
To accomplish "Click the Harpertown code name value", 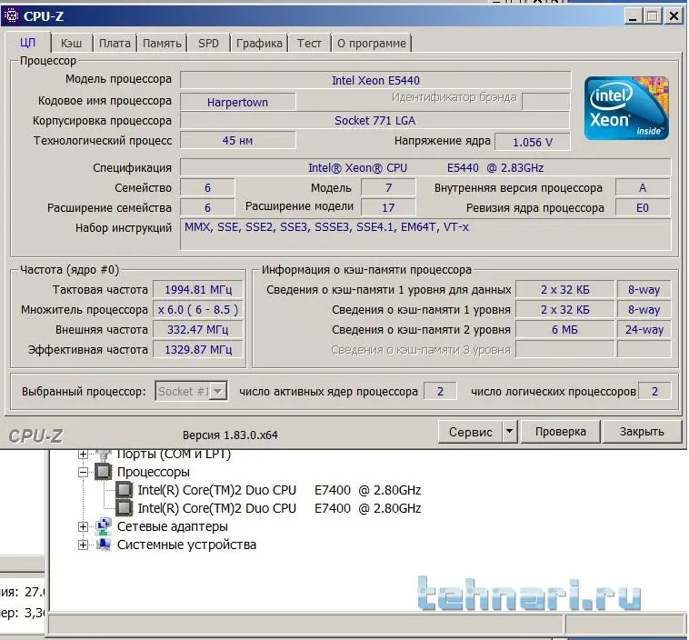I will click(x=238, y=102).
